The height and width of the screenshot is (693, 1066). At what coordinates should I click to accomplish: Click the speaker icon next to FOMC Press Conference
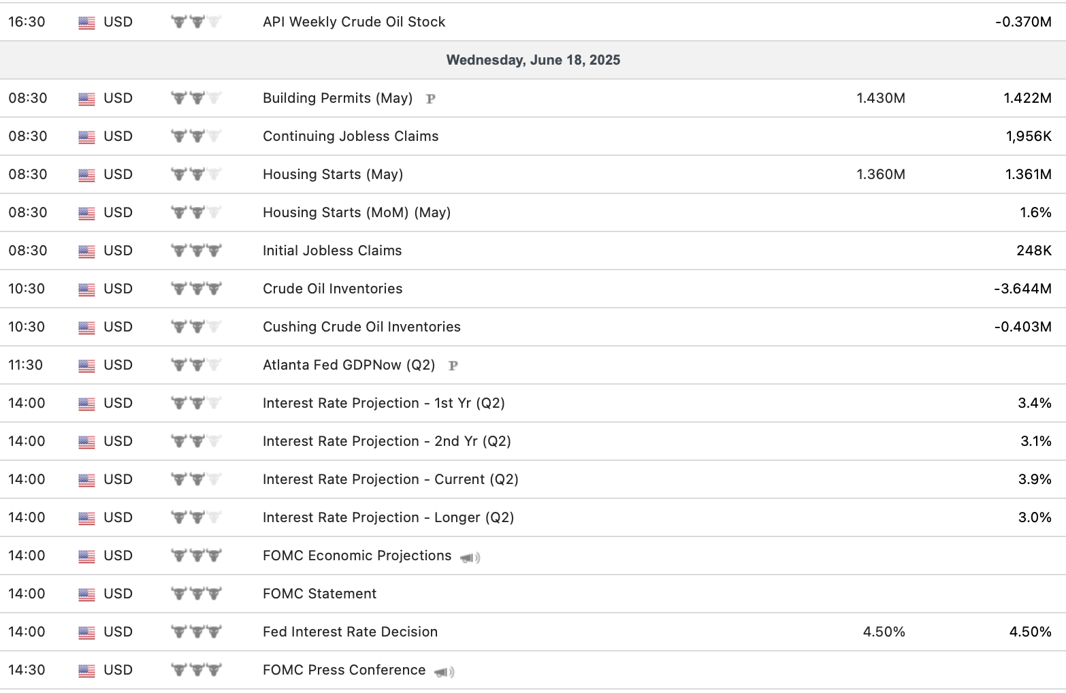[x=444, y=672]
